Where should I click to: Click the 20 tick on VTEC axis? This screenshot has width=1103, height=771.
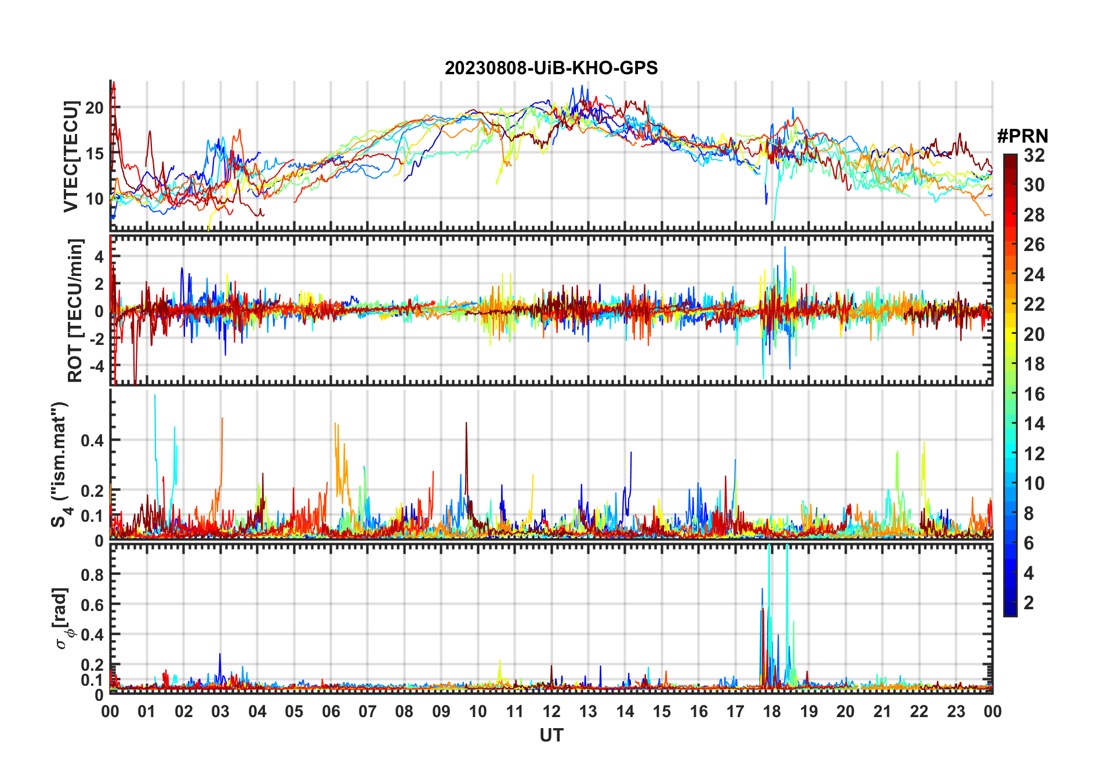(95, 108)
